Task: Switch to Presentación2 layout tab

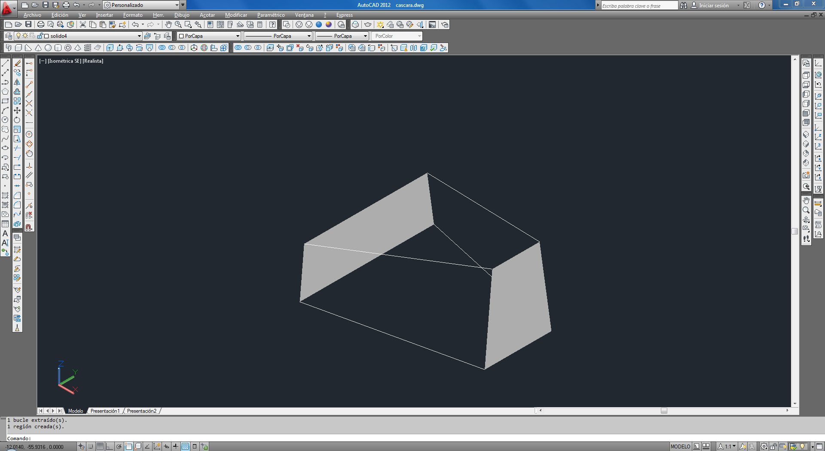Action: [142, 411]
